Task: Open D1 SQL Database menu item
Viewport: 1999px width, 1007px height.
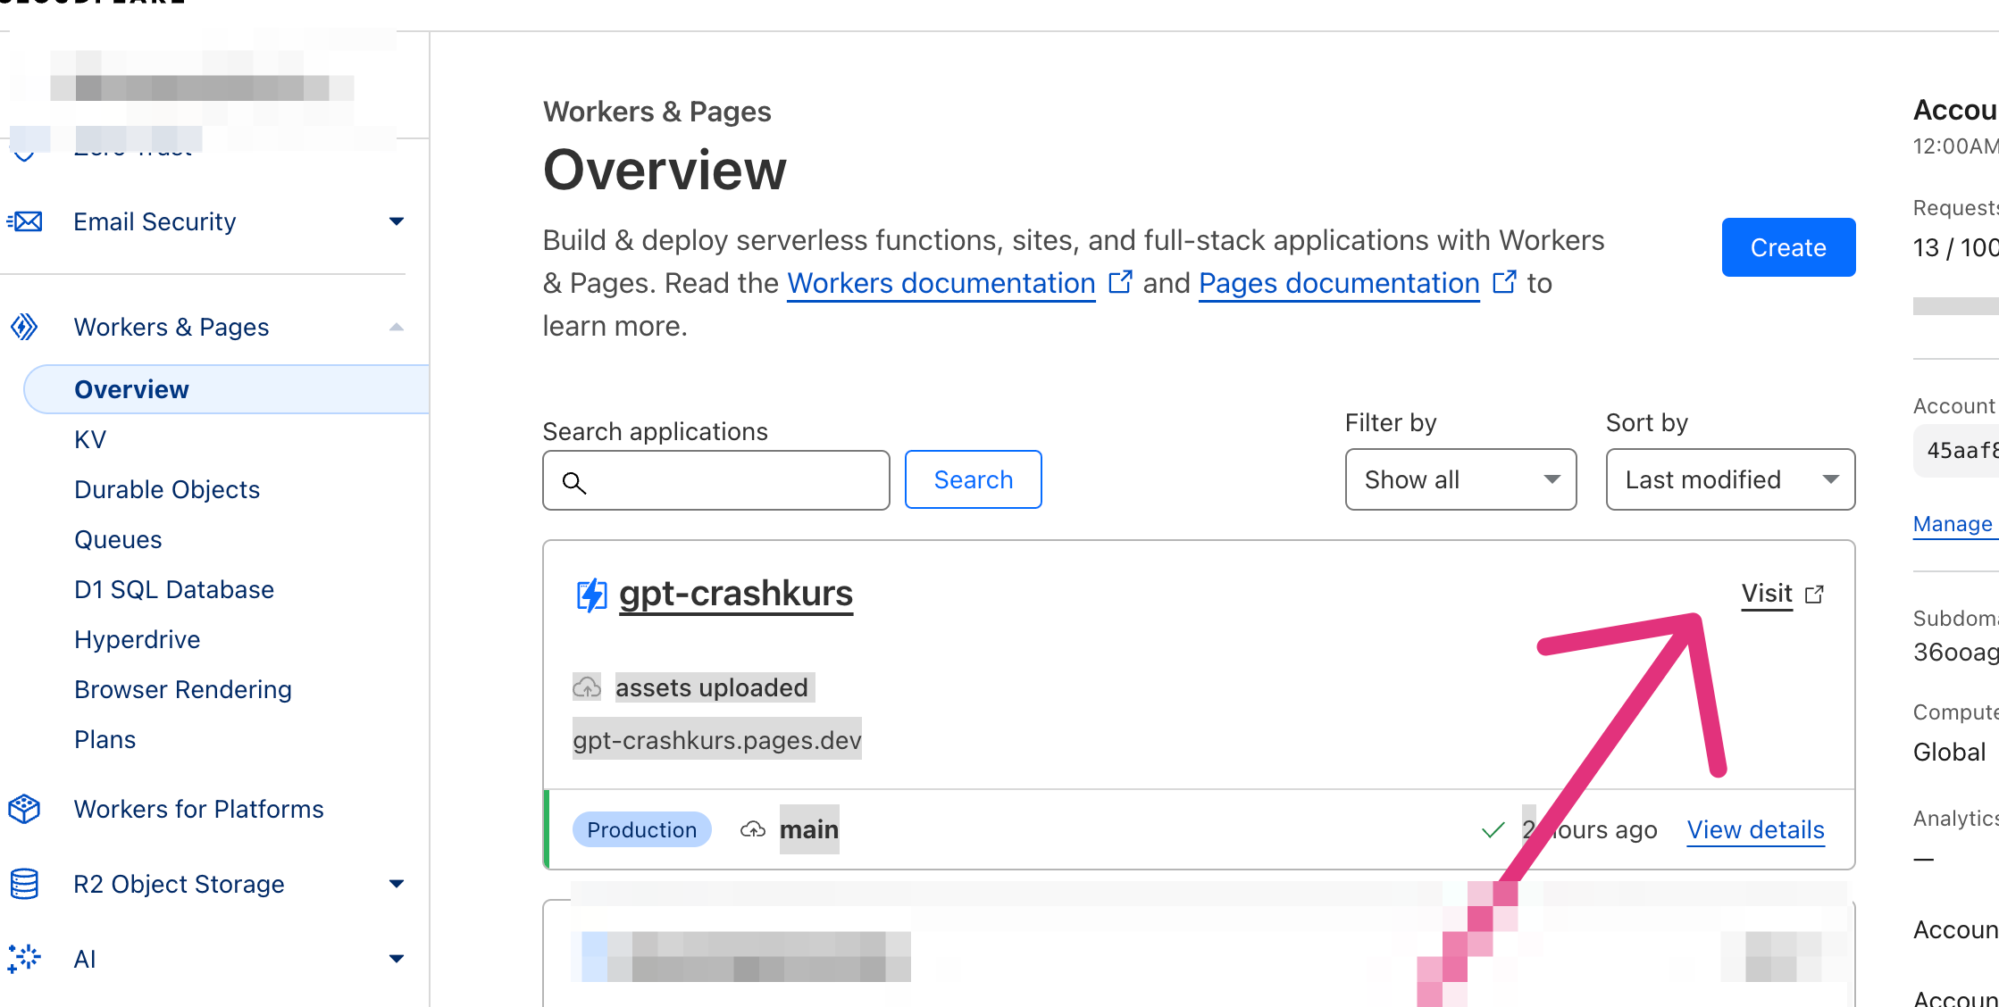Action: (174, 589)
